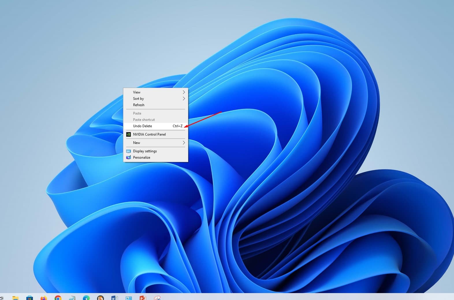Expand the New submenu
Viewport: 454px width, 300px height.
pyautogui.click(x=156, y=143)
